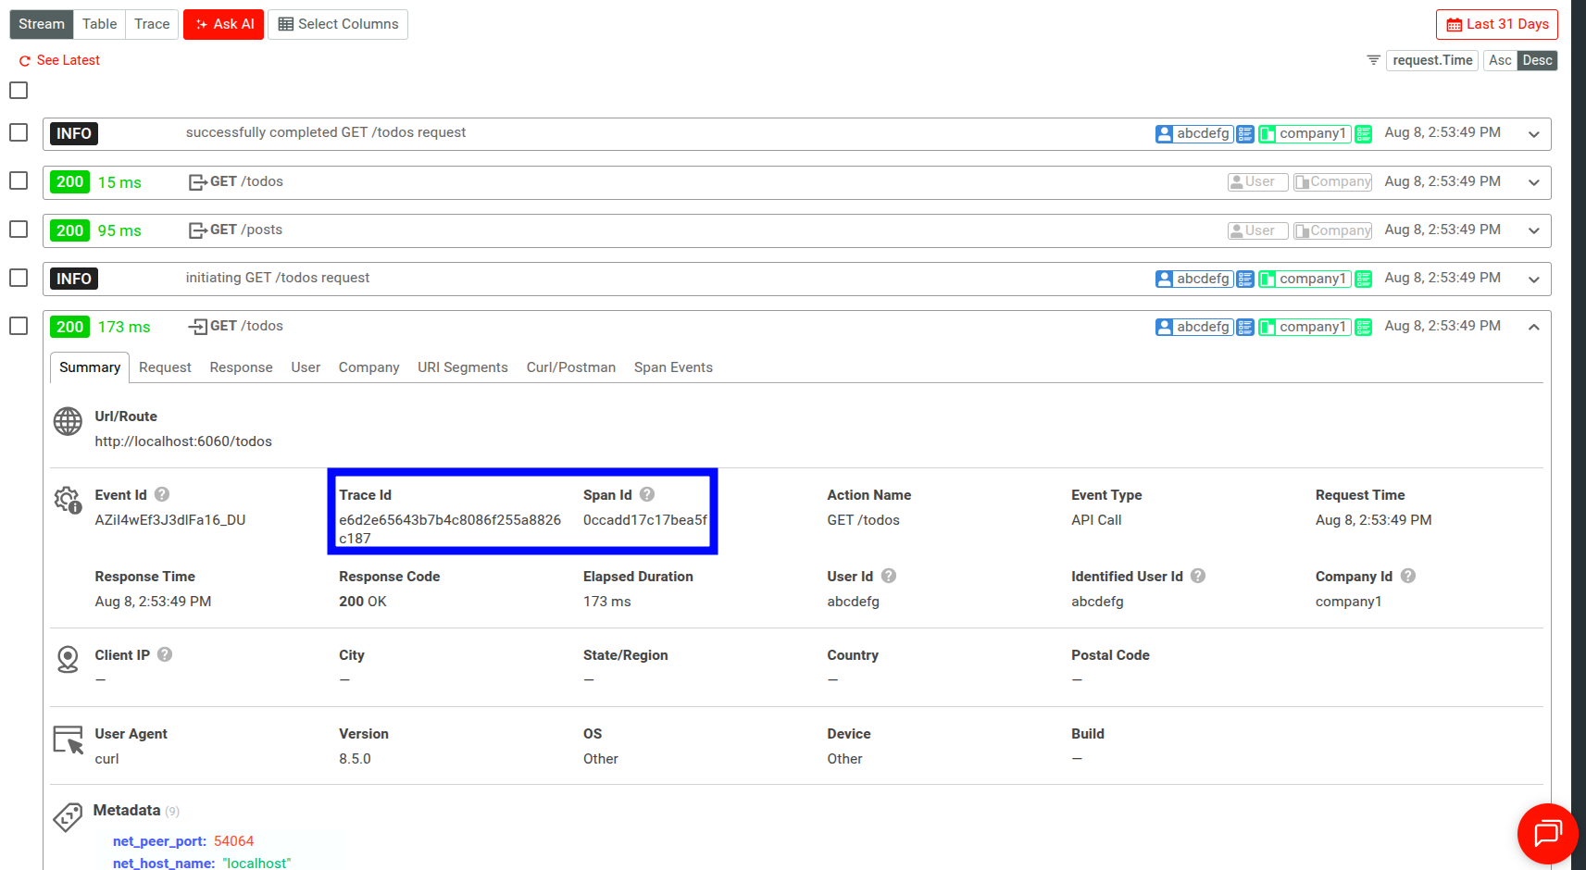Open the globe icon next to Url/Route
The height and width of the screenshot is (870, 1586).
coord(67,421)
